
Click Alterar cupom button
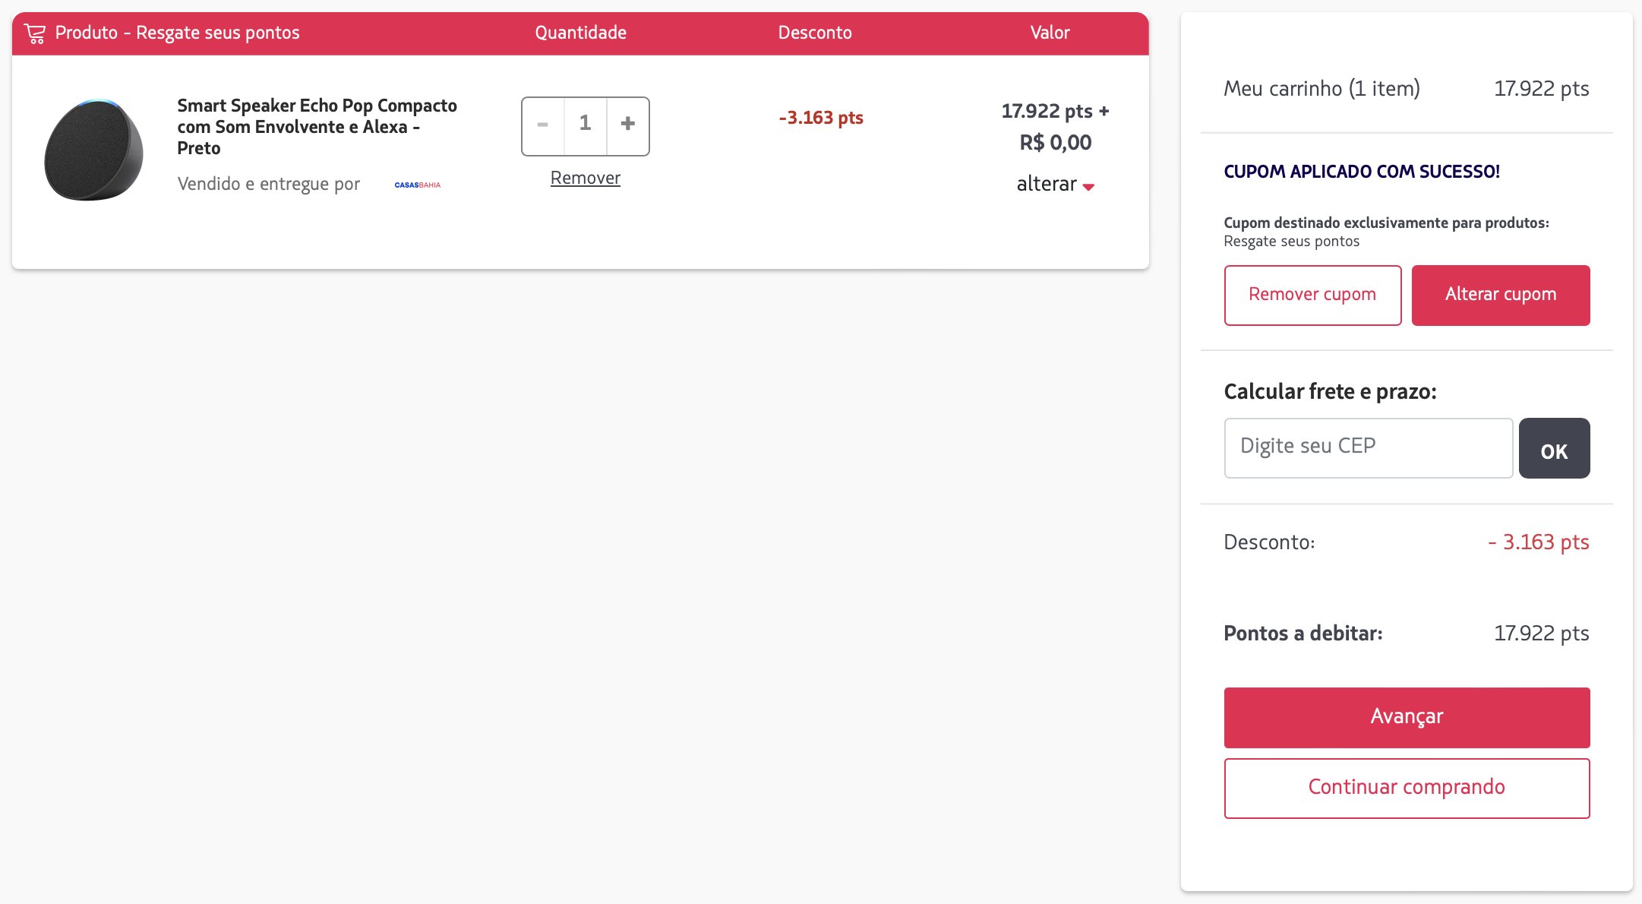(x=1501, y=295)
